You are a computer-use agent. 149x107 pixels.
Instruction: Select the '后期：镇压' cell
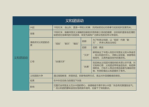coord(114,48)
